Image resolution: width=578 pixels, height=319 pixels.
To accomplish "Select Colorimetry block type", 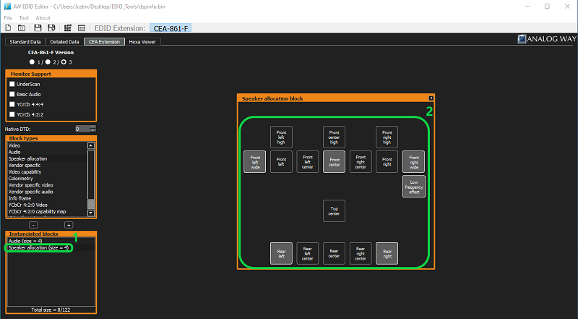I will [47, 179].
